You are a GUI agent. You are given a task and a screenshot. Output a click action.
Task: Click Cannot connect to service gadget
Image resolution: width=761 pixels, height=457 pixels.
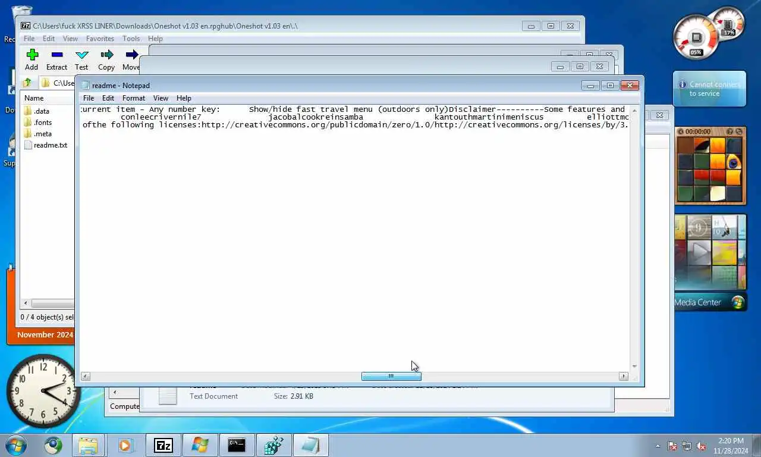(709, 89)
